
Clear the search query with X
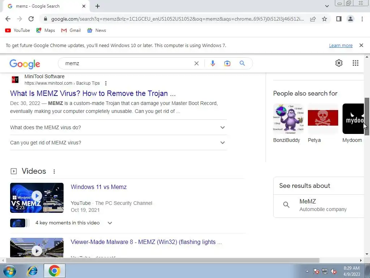(x=196, y=63)
